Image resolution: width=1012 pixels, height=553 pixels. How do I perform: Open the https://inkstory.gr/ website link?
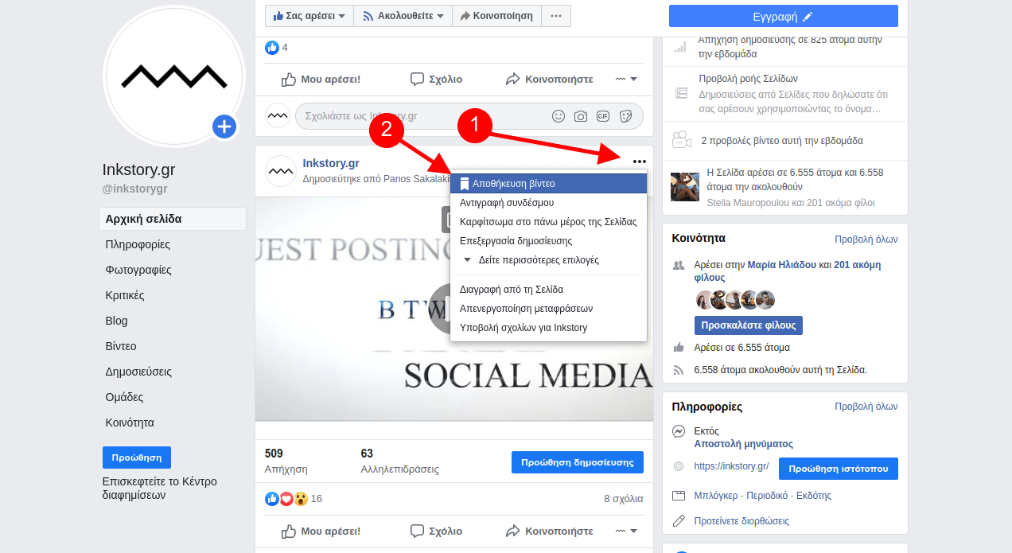coord(731,466)
